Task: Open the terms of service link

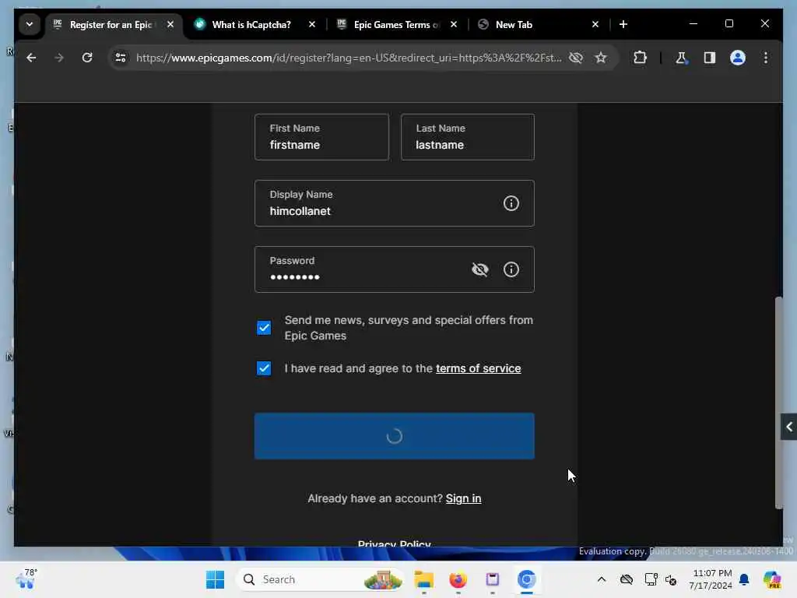Action: click(x=479, y=368)
